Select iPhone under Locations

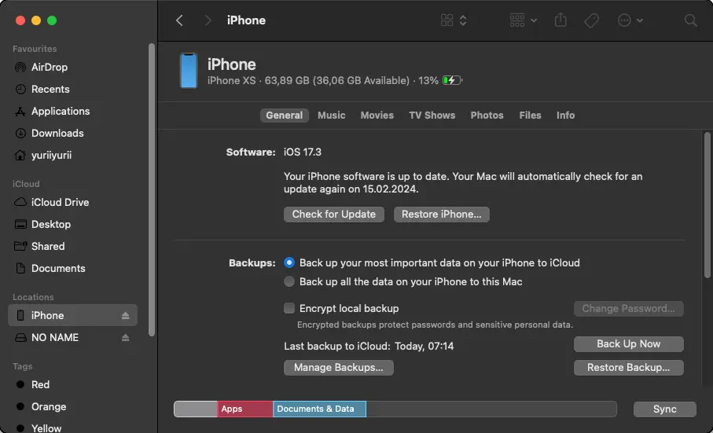coord(72,315)
